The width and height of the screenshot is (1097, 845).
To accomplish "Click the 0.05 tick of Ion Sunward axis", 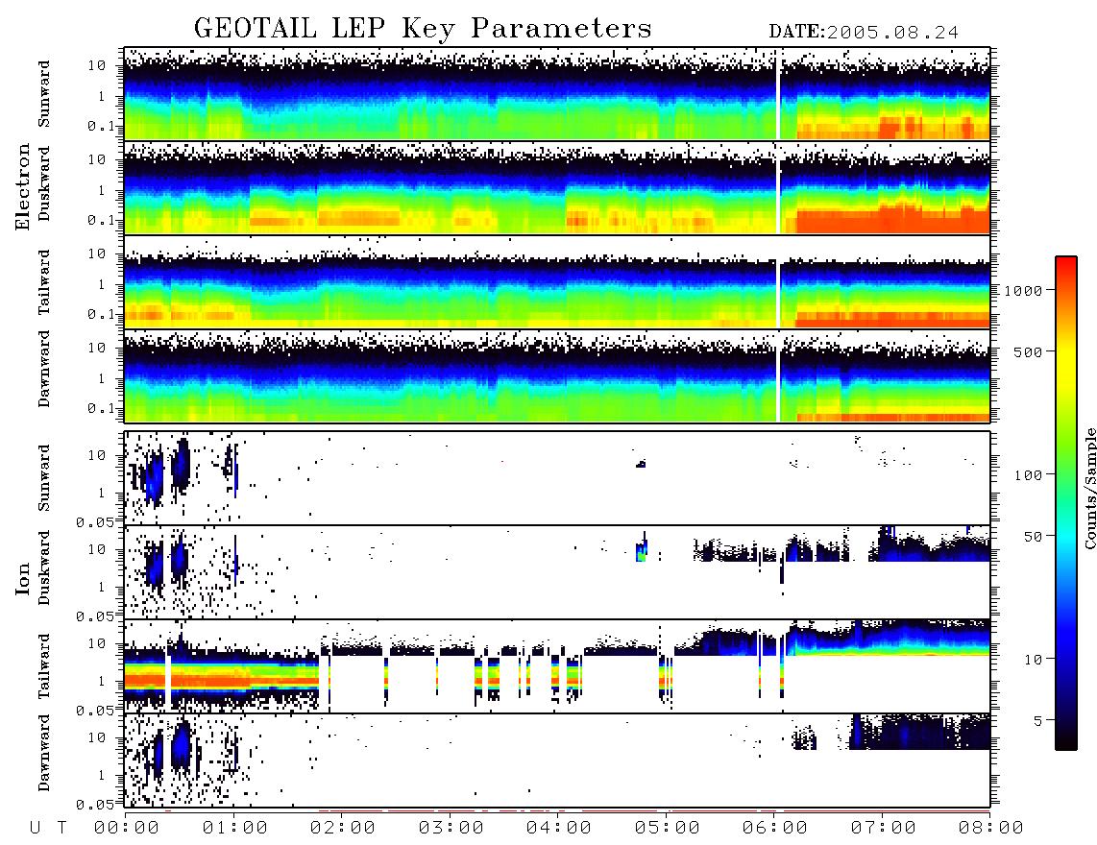I will 95,521.
